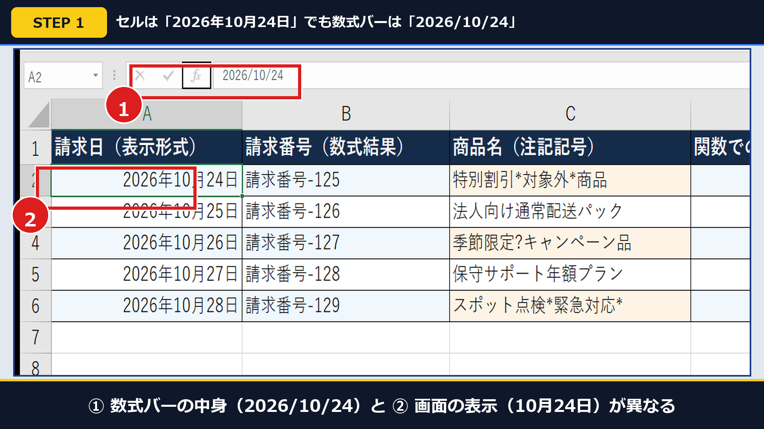764x429 pixels.
Task: Click header cell 請求日（表示形式）
Action: (146, 147)
